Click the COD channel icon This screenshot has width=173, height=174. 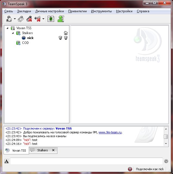point(18,43)
